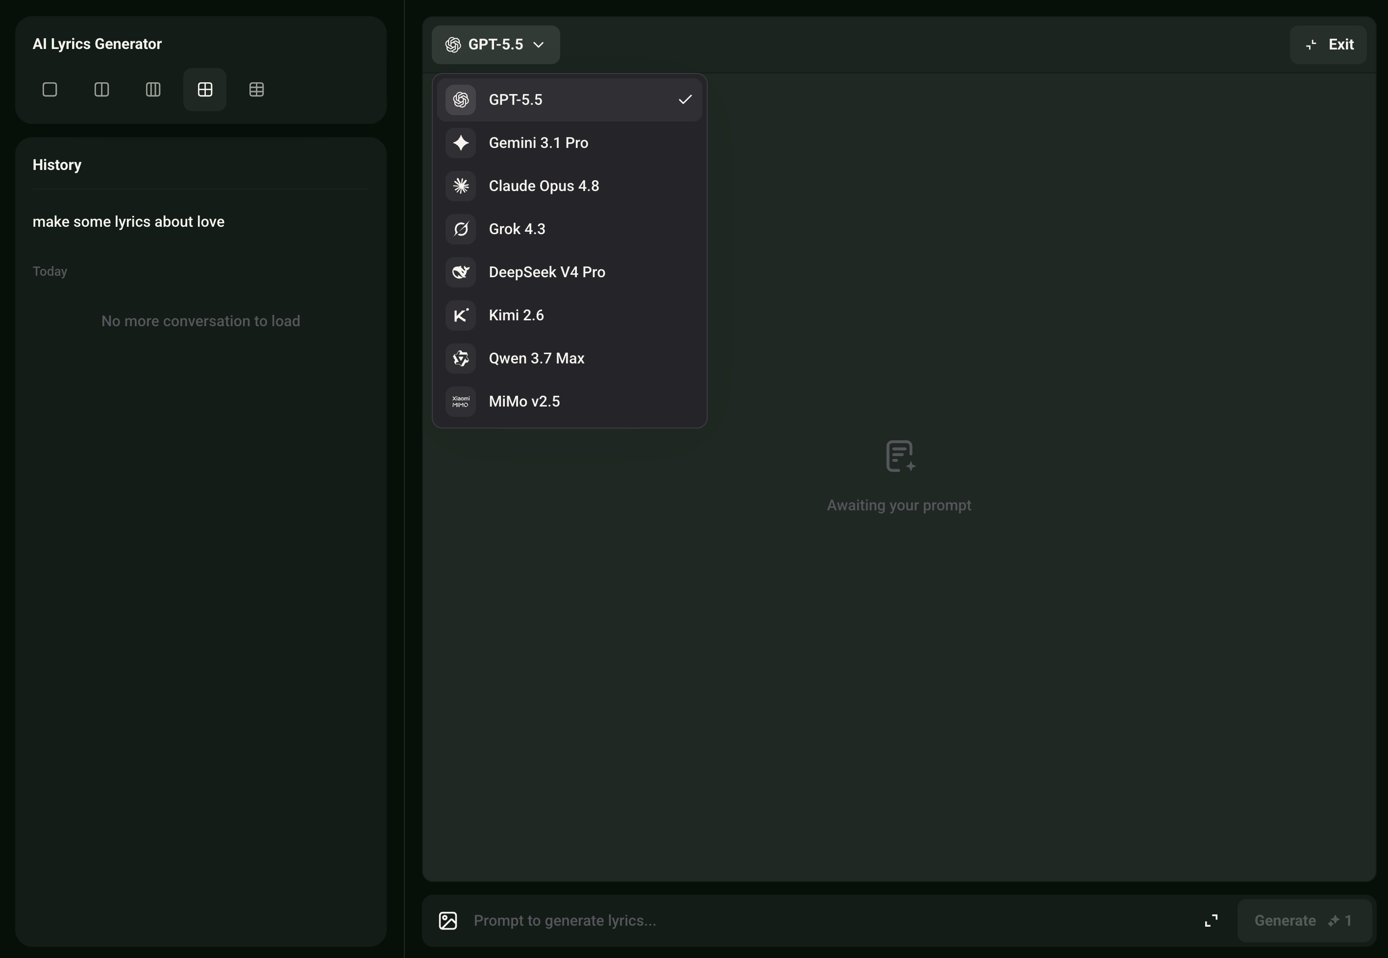Exit the fullscreen view
This screenshot has width=1388, height=958.
1328,45
